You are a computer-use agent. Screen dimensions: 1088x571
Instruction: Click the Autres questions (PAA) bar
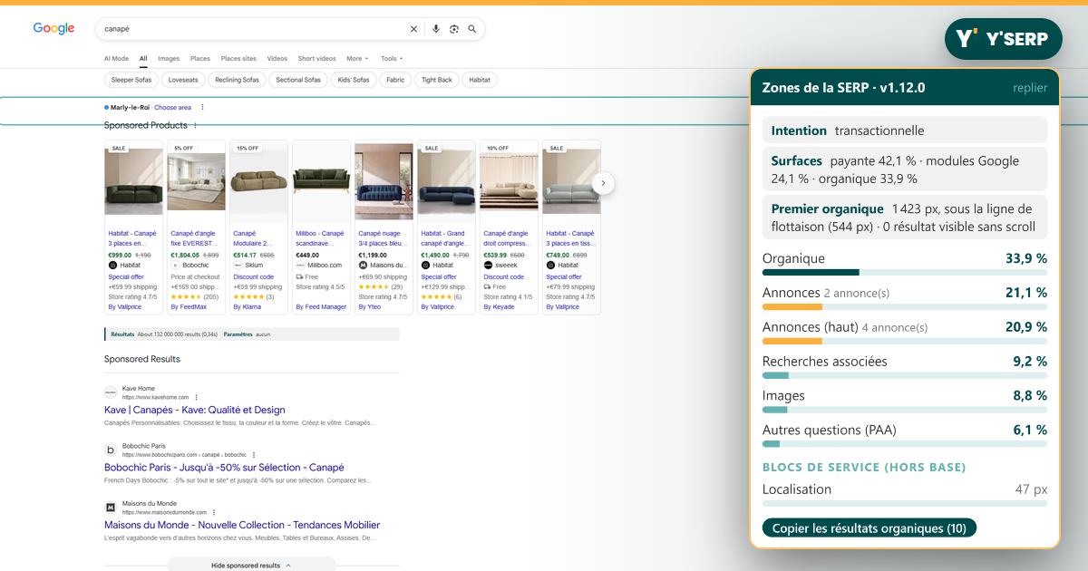(x=905, y=444)
